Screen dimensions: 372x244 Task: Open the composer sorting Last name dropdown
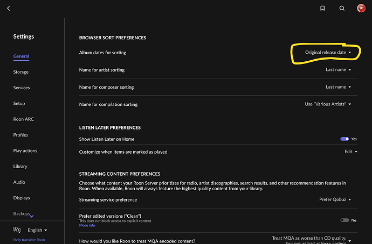(339, 87)
